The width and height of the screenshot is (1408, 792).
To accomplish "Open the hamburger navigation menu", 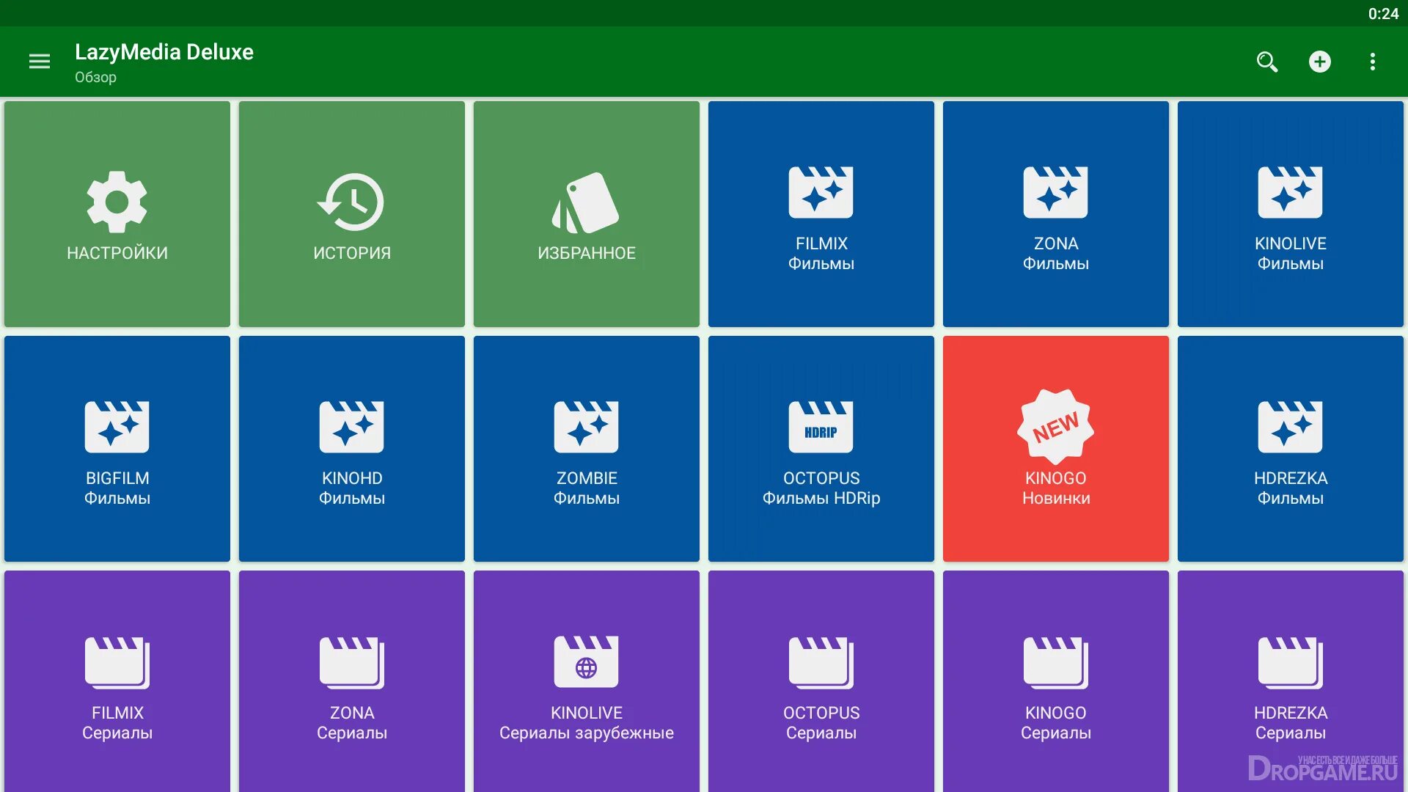I will (40, 62).
